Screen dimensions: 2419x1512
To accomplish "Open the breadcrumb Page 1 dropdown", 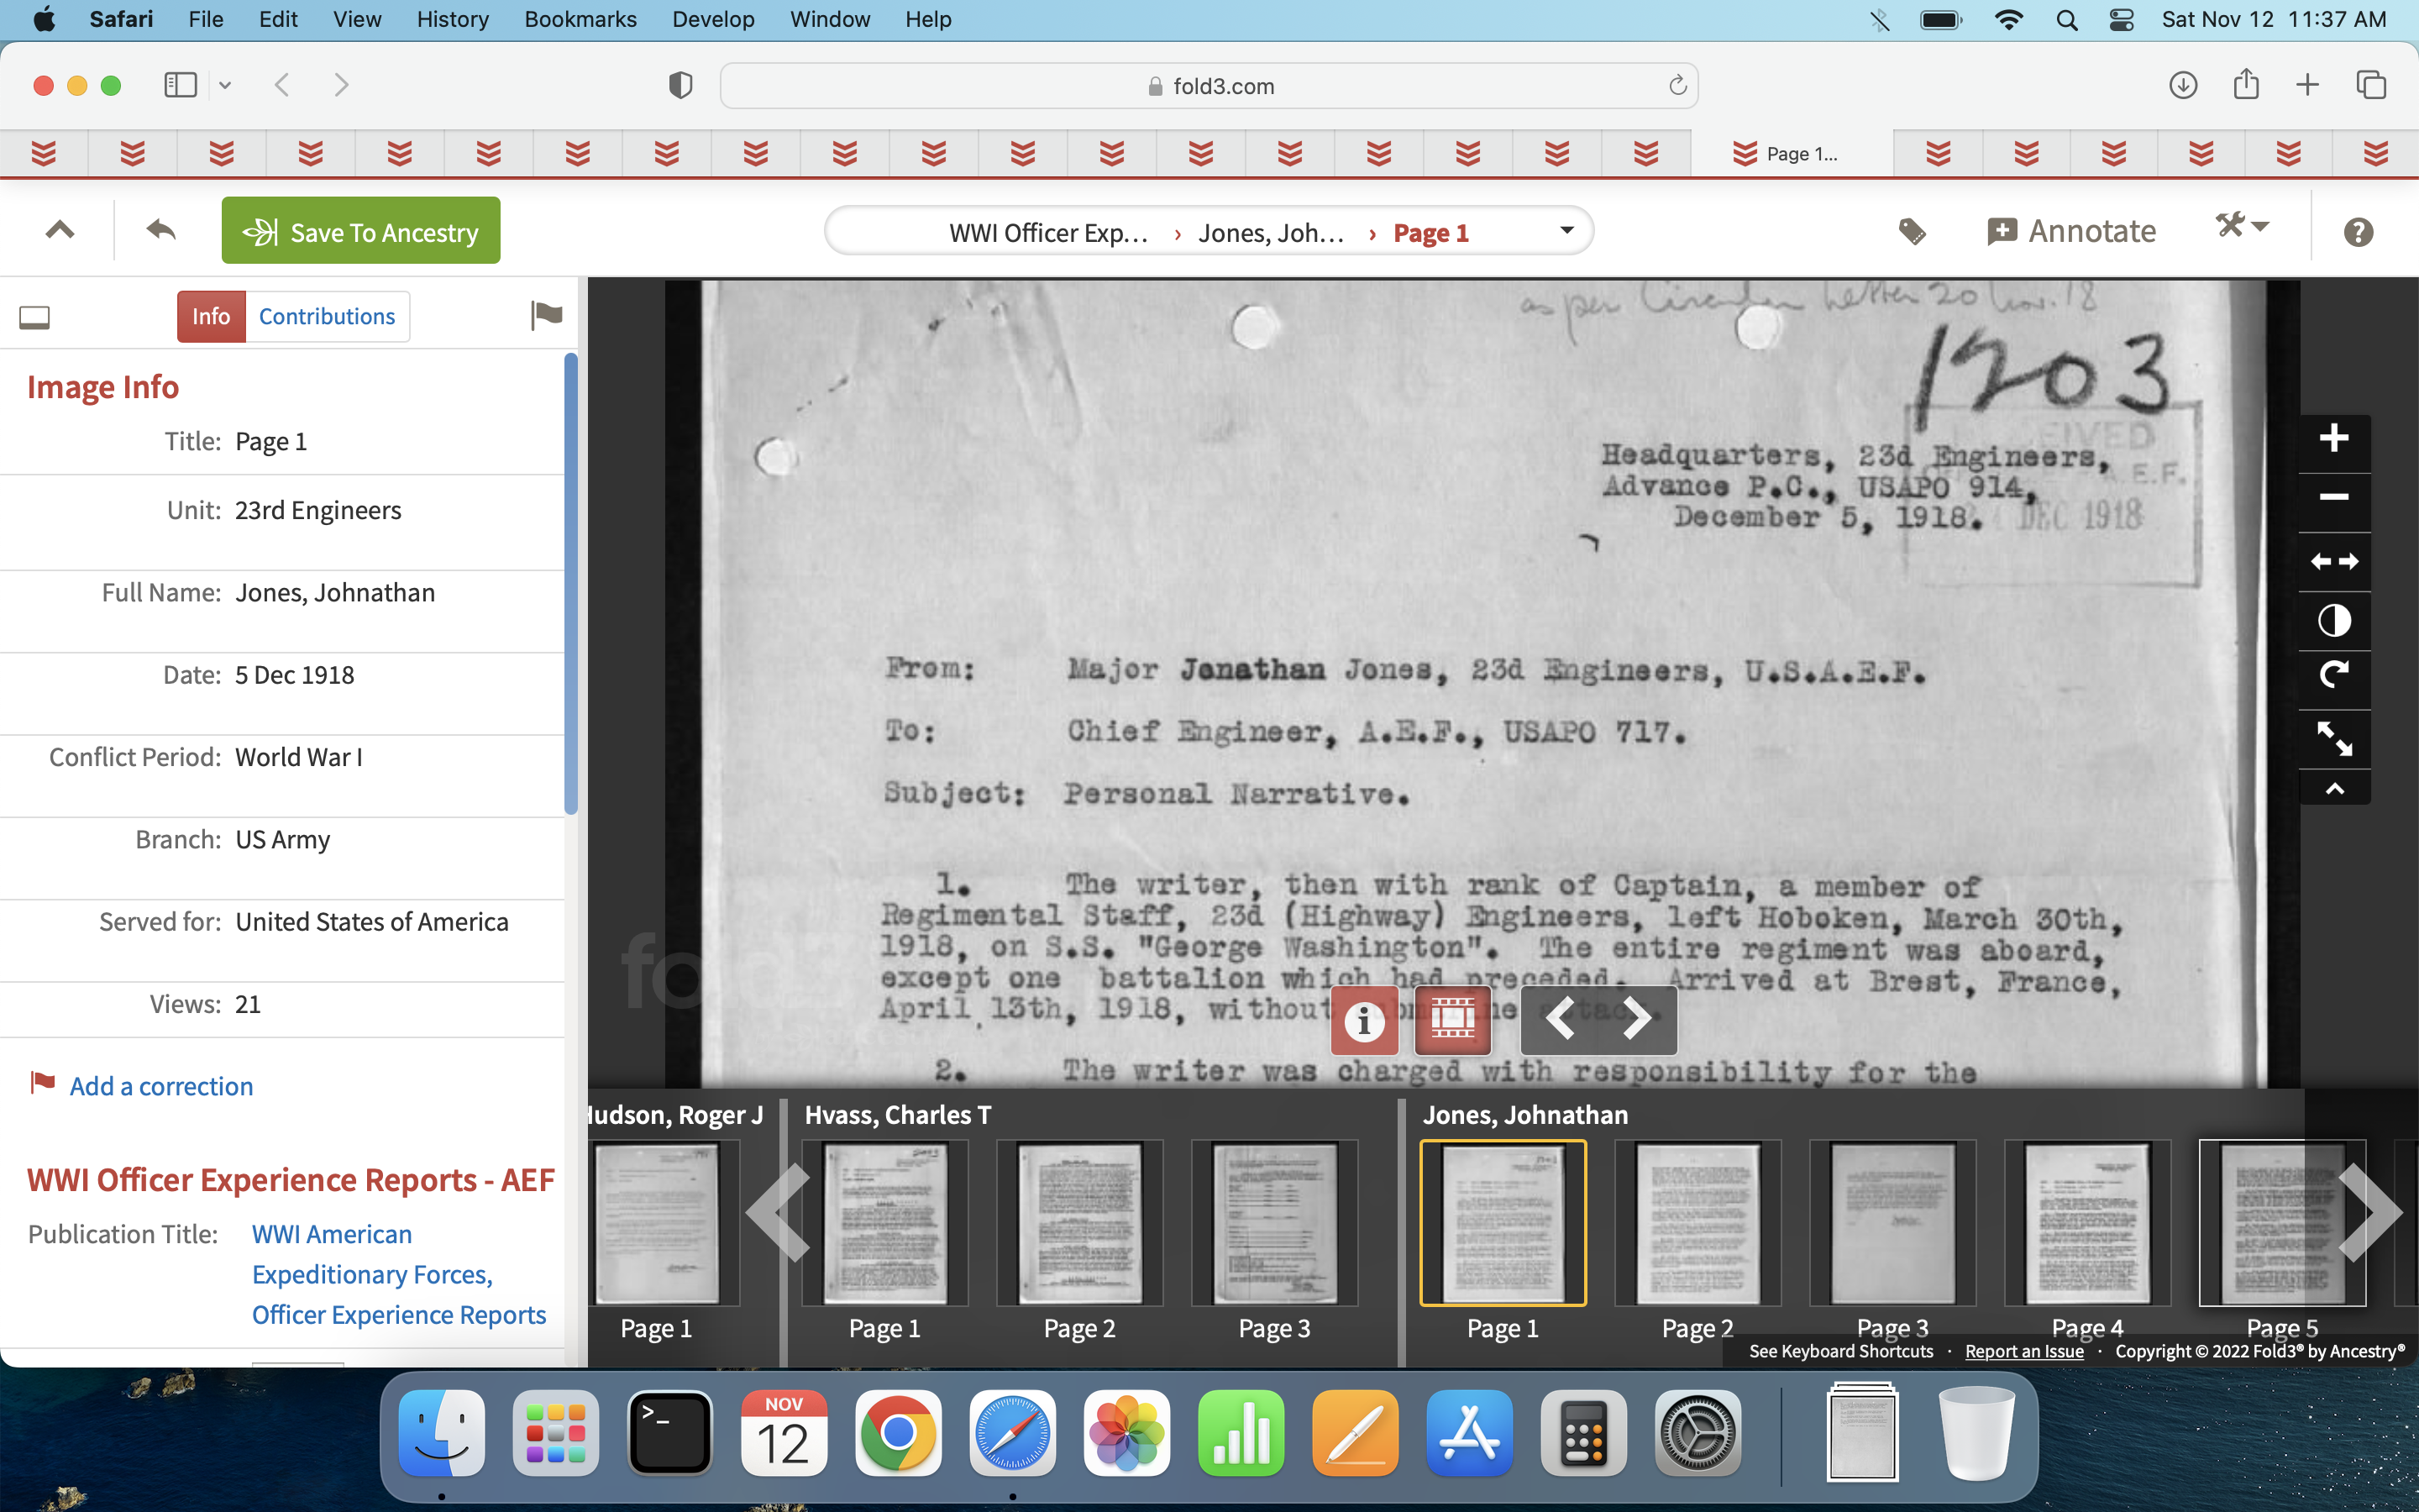I will pos(1566,231).
